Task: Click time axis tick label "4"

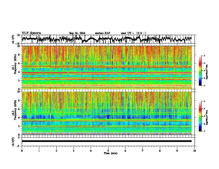Action: [x=91, y=151]
